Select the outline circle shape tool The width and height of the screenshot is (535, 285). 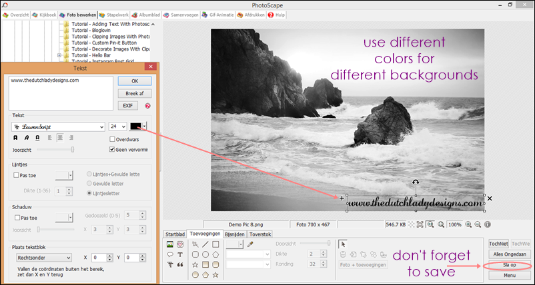[x=205, y=254]
